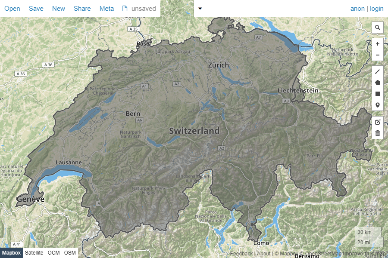Open the Share menu
The width and height of the screenshot is (388, 258).
(82, 8)
